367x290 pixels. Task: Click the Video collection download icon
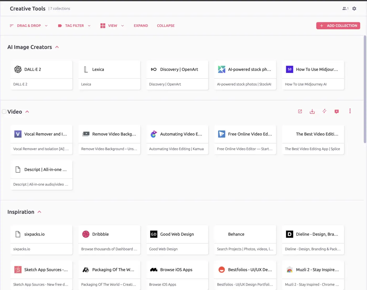(312, 112)
